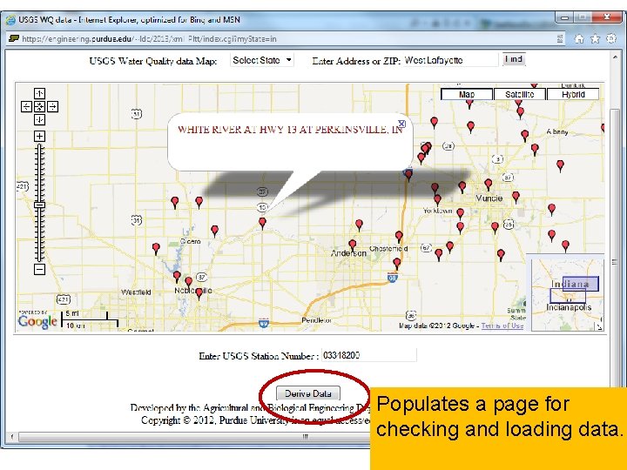Click the center/reset map pan button
Screen dimensions: 627x470
(39, 106)
